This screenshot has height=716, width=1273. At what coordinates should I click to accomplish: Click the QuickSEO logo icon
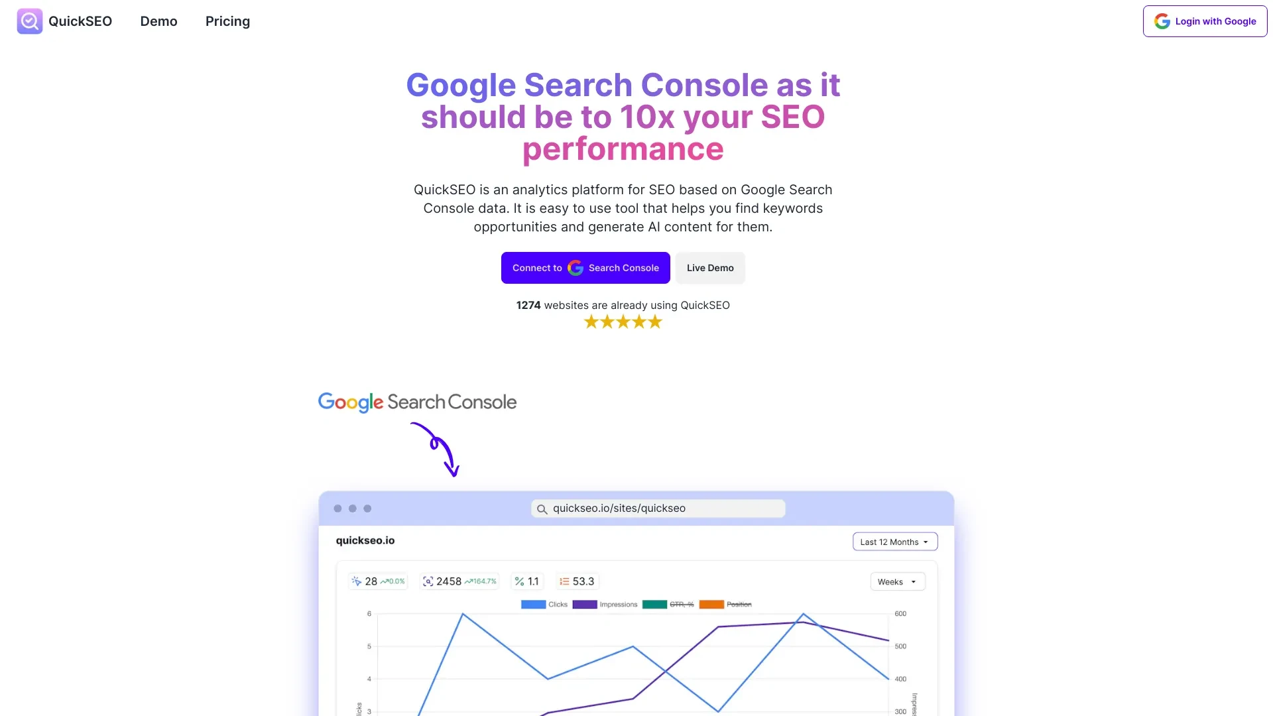(30, 21)
